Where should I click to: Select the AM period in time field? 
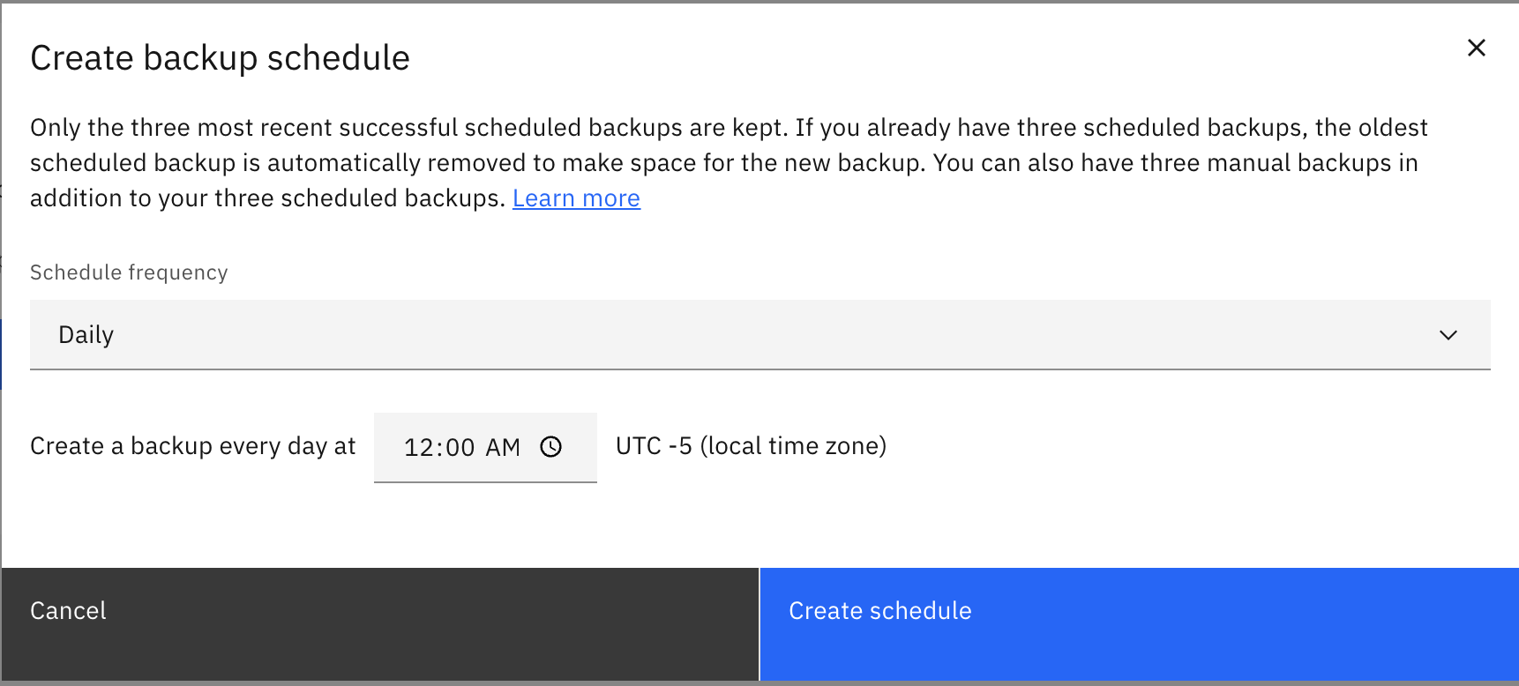tap(503, 448)
